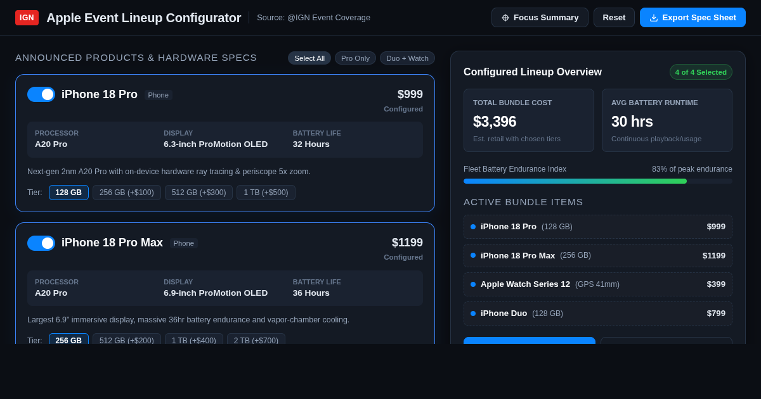Open Focus Summary view
This screenshot has height=399, width=761.
pos(540,18)
